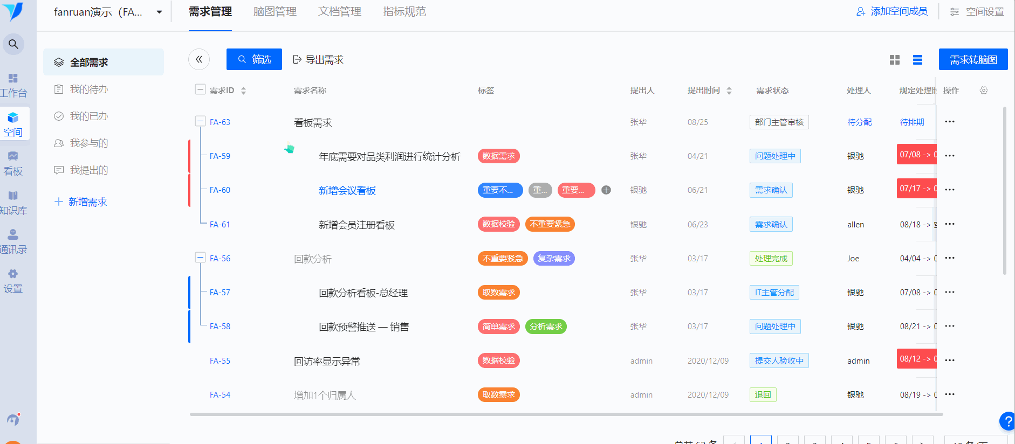Click the 部门主管审核 status of FA-63

click(x=779, y=122)
